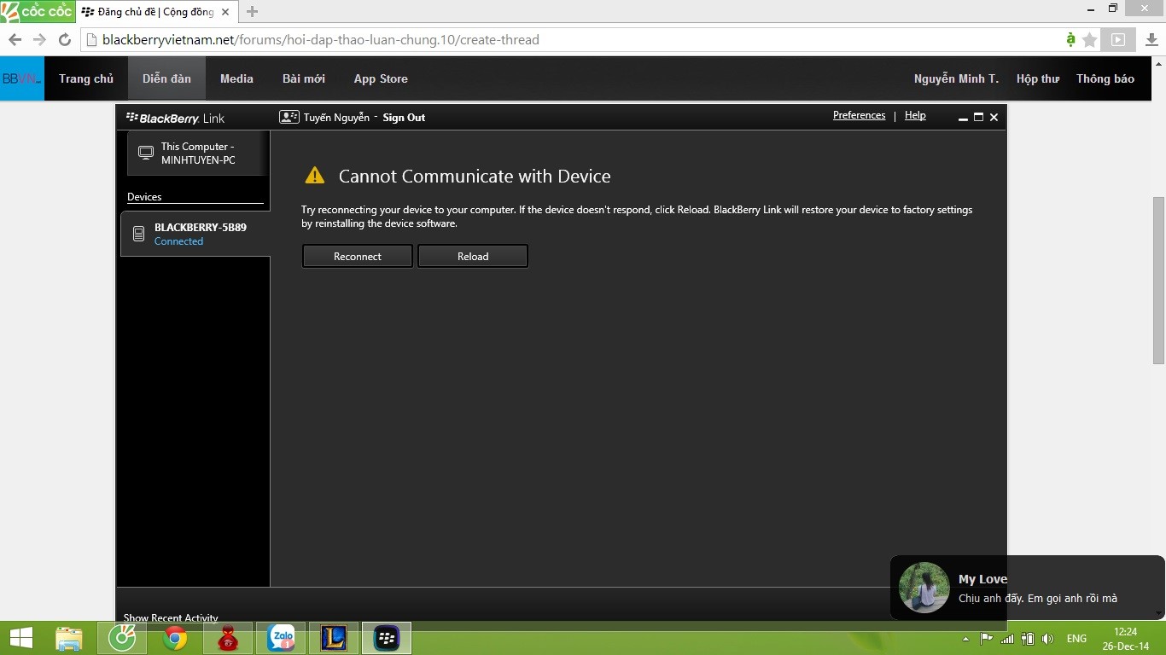Click the media play icon in the toolbar

[x=1117, y=39]
